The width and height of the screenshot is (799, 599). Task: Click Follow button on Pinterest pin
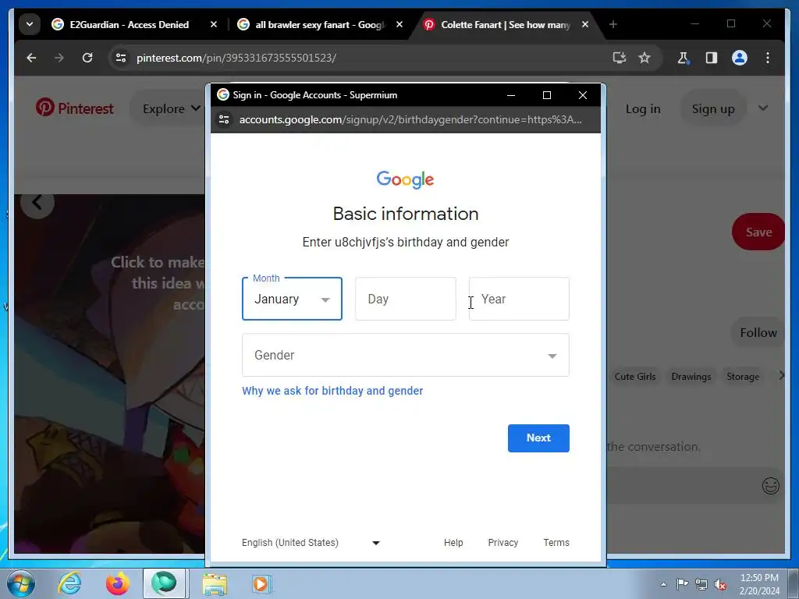click(758, 332)
